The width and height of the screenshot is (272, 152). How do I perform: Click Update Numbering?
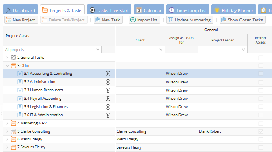tap(190, 20)
